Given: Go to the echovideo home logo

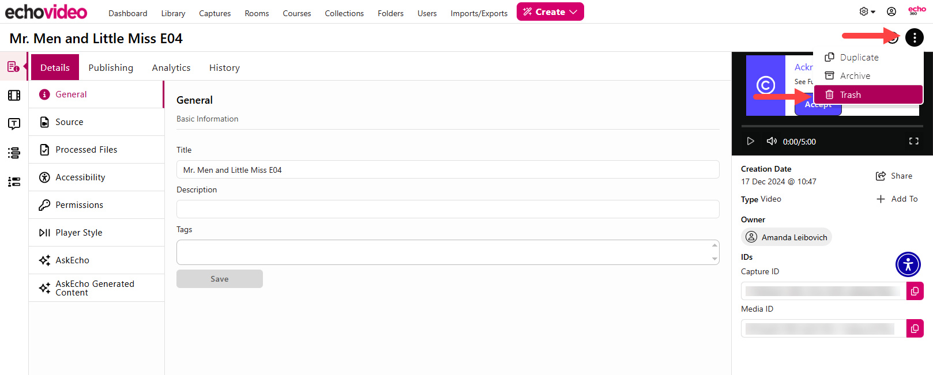Looking at the screenshot, I should 46,12.
